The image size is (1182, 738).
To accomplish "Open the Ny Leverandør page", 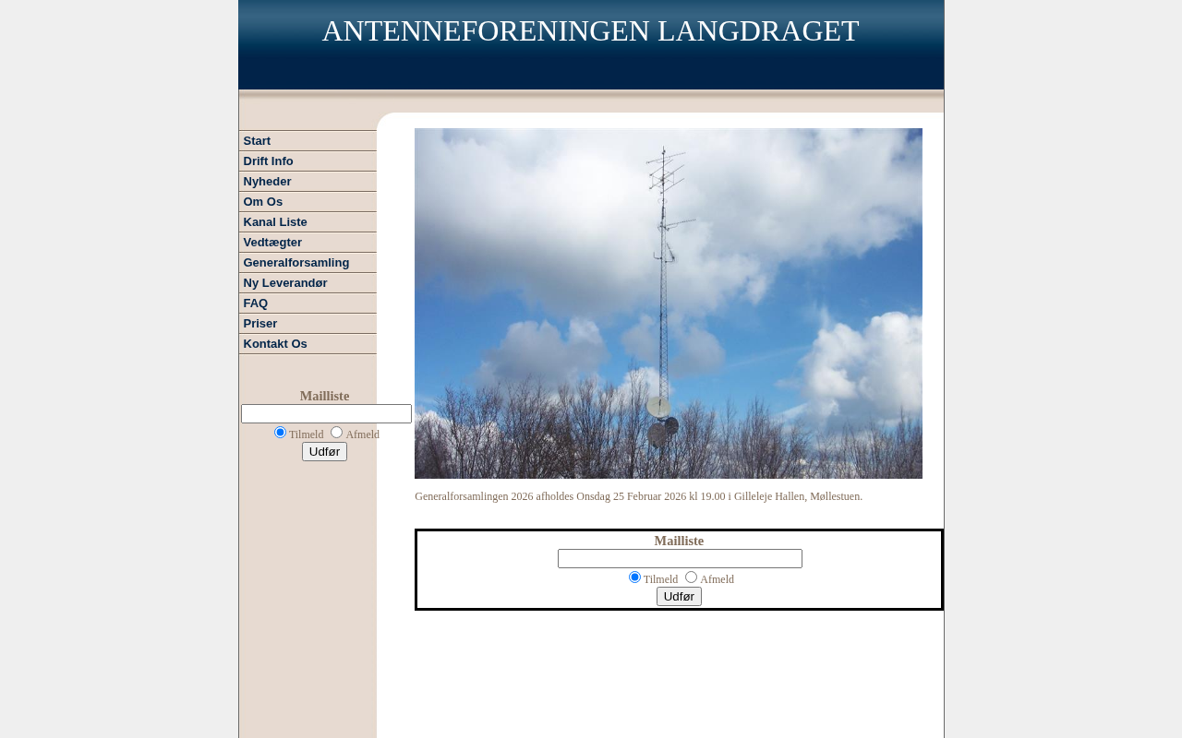I will point(308,283).
